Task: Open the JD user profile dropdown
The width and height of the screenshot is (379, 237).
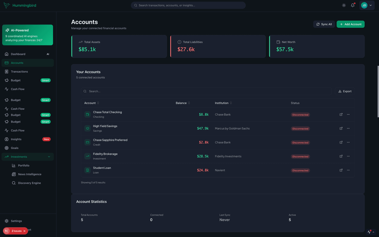Action: point(367,5)
